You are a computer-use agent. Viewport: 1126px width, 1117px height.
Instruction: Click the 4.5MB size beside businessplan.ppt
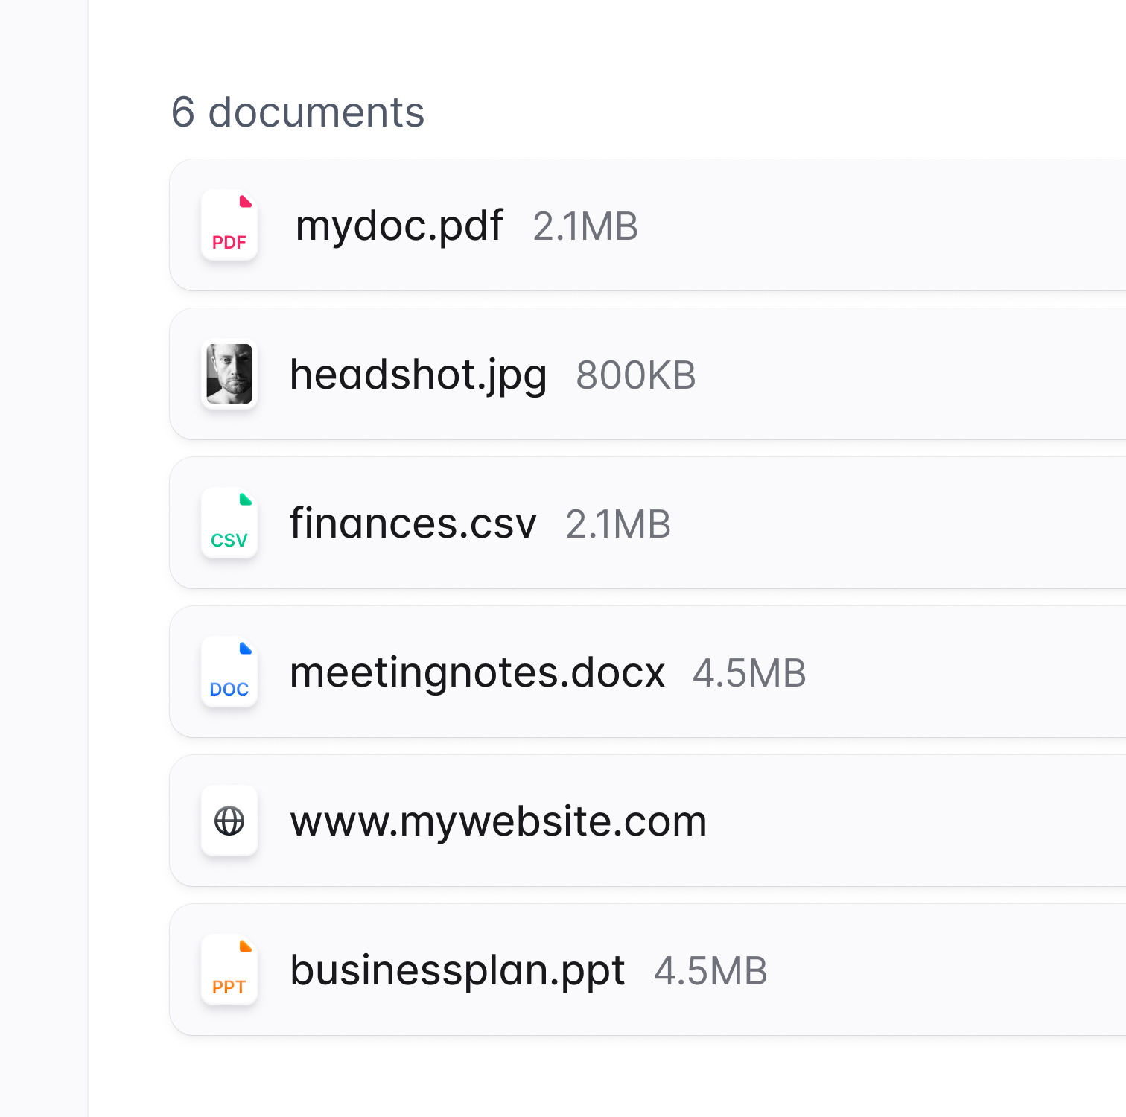pos(710,971)
